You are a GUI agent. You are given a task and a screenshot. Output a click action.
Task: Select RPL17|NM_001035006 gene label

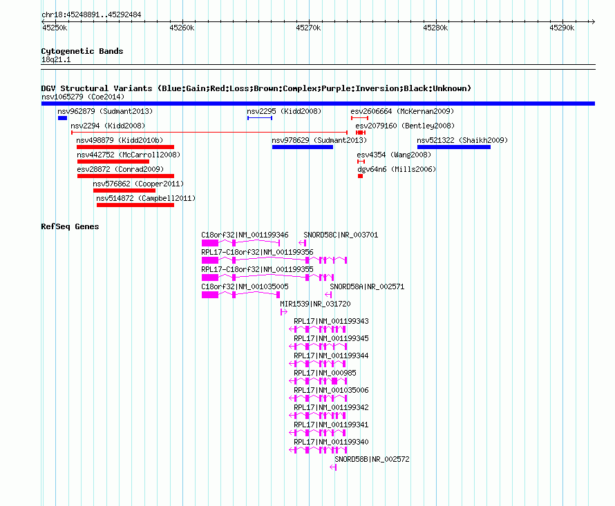tap(332, 390)
